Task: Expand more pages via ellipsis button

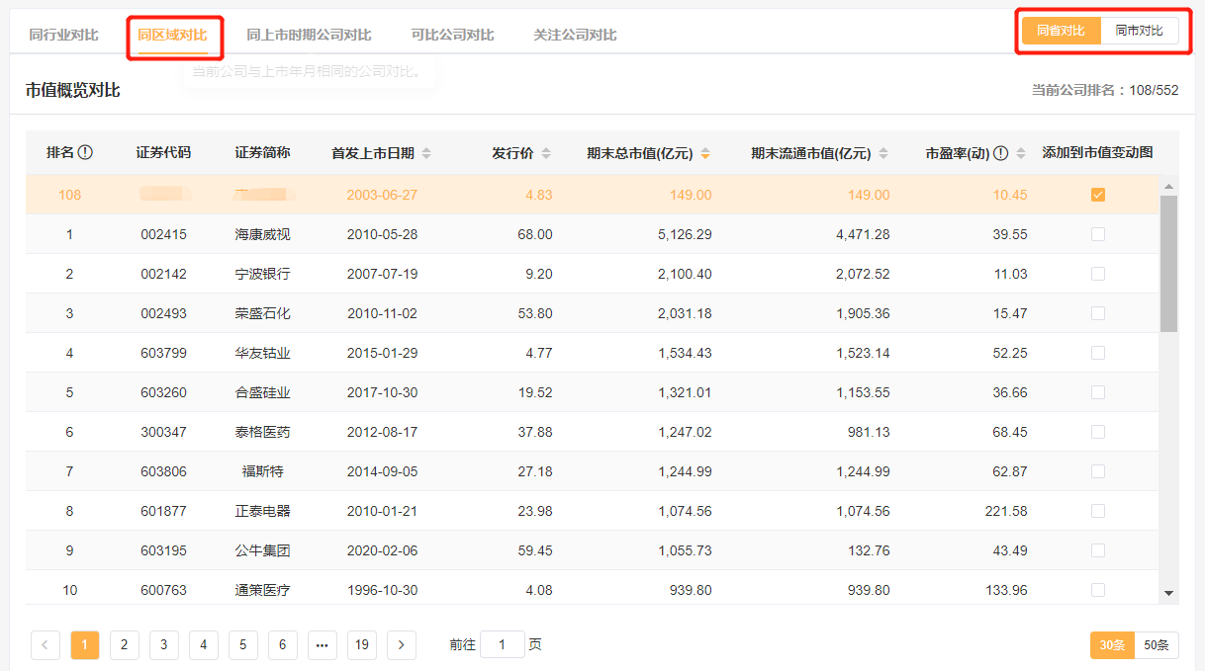Action: [322, 645]
